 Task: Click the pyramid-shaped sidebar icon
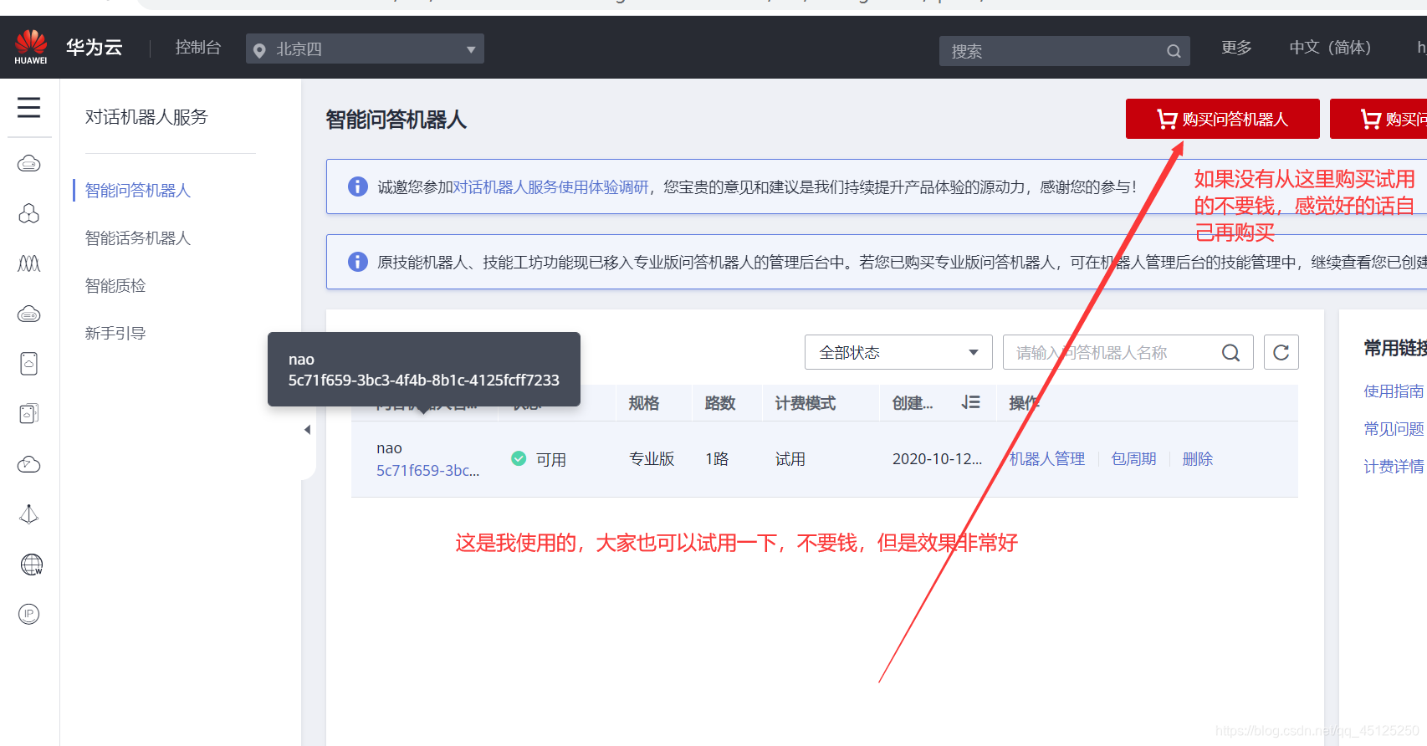pos(29,514)
